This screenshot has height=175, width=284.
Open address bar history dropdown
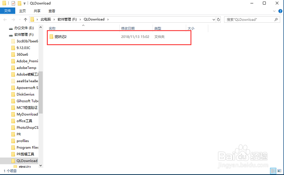(x=214, y=19)
